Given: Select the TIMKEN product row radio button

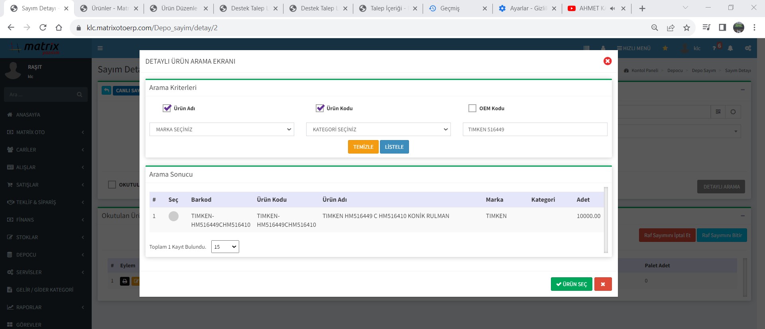Looking at the screenshot, I should coord(173,216).
